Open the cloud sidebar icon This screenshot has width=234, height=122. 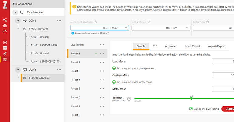coord(5,31)
